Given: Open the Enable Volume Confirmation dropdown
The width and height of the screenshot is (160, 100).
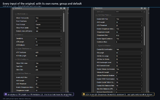Looking at the screenshot, I should tap(129, 69).
